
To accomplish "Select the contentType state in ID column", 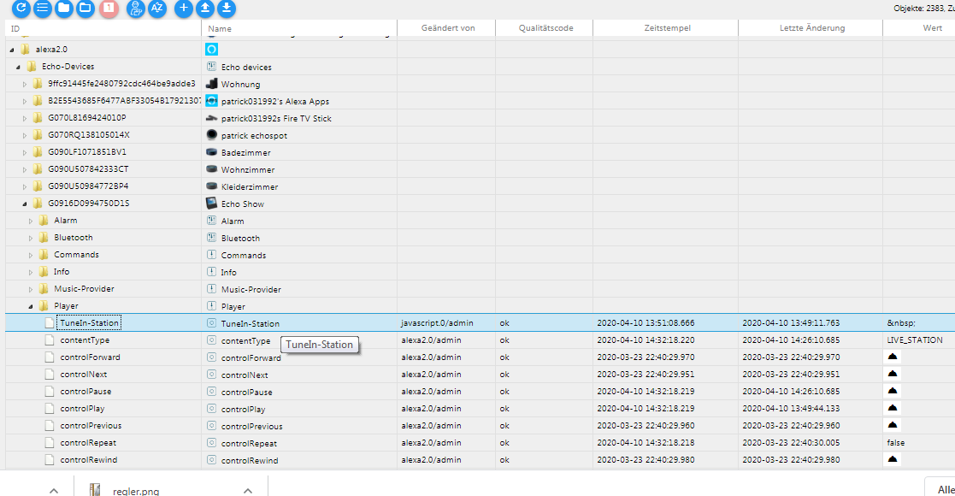I will 85,340.
